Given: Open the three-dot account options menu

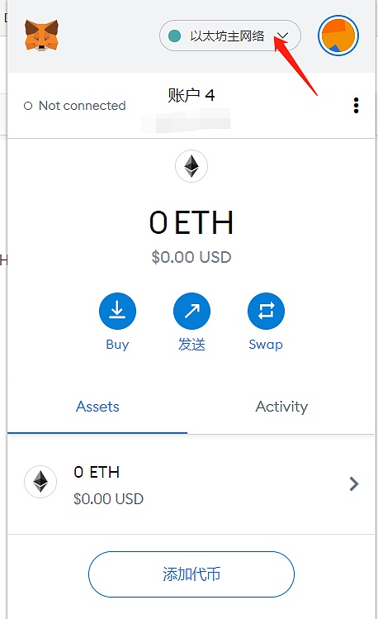Looking at the screenshot, I should pyautogui.click(x=356, y=106).
